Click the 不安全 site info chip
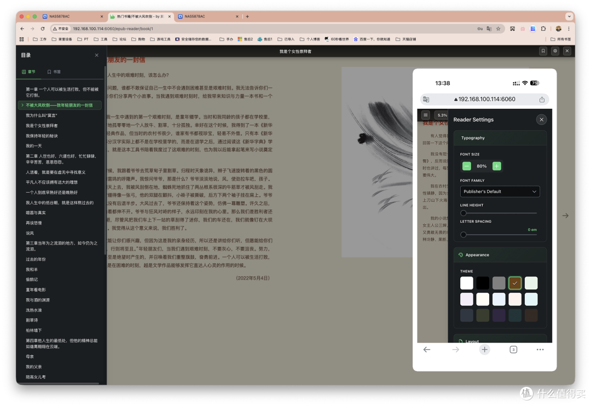Image resolution: width=591 pixels, height=406 pixels. click(61, 28)
